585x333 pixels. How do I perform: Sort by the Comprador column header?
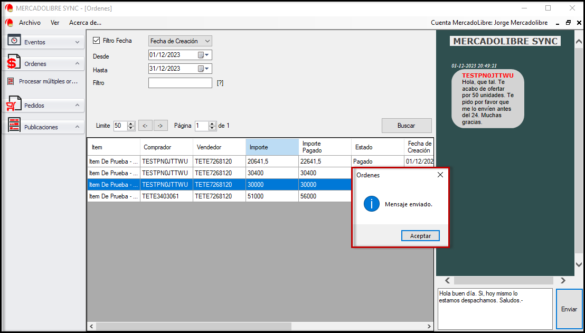[166, 147]
